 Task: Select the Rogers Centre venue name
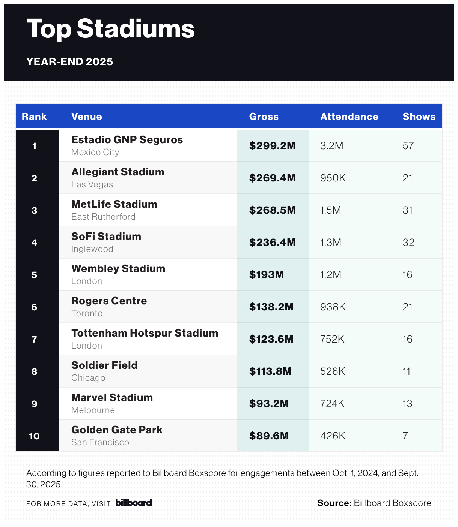[x=109, y=301]
